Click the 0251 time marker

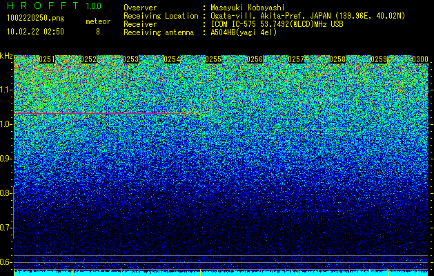coord(47,59)
